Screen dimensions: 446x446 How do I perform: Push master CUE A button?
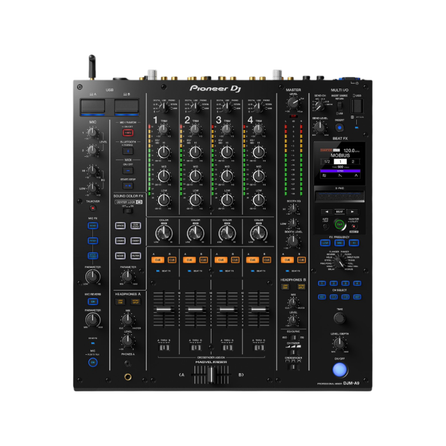287,260
